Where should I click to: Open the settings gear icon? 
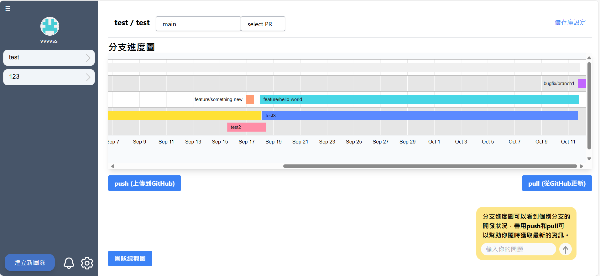tap(87, 263)
